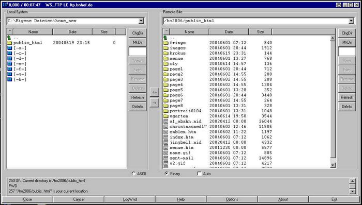
Task: Select ASCII transfer mode
Action: pyautogui.click(x=133, y=174)
